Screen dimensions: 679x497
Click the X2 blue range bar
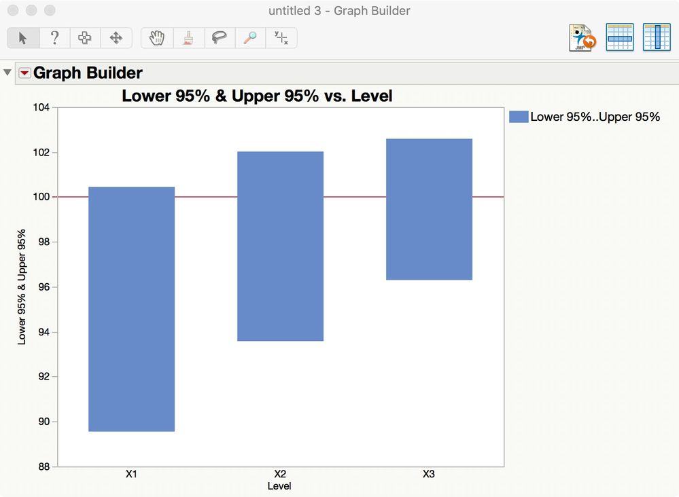(x=280, y=246)
